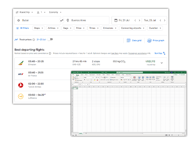This screenshot has height=142, width=190.
Task: Select cell A1 in Excel
Action: (x=75, y=88)
